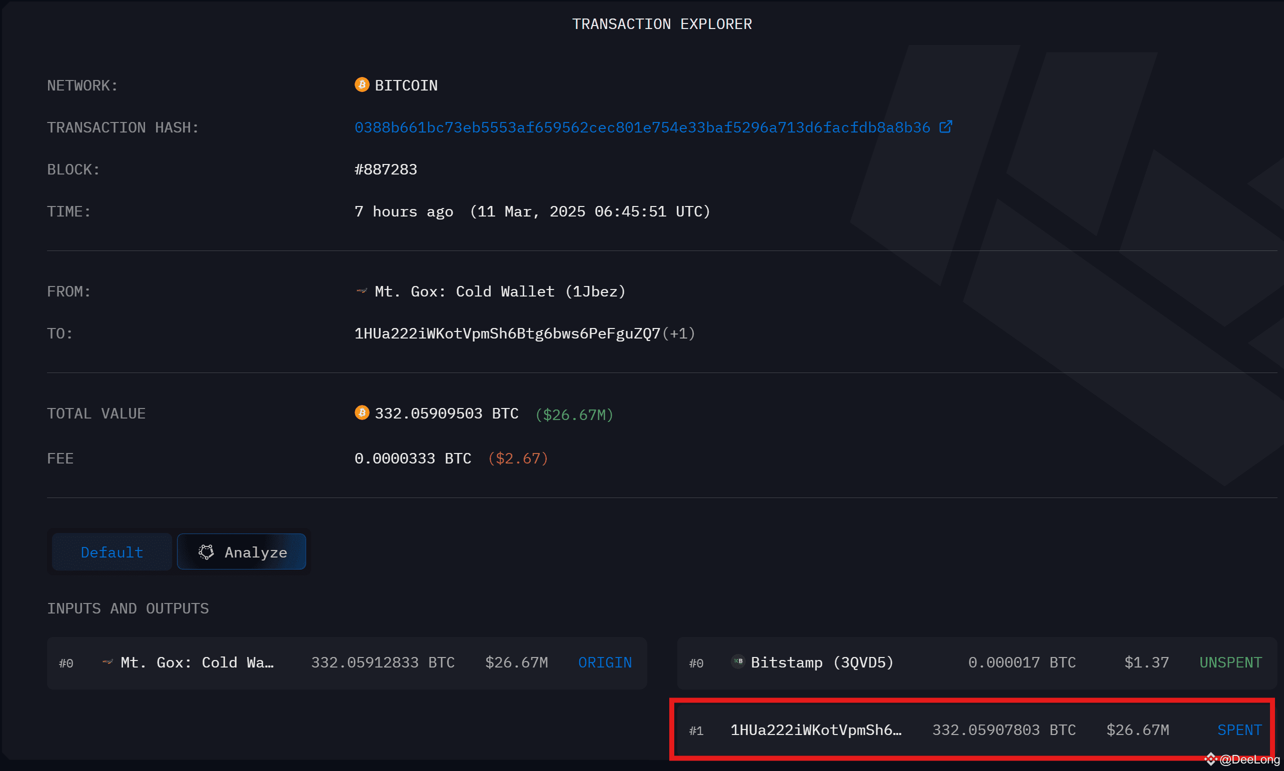Select output #0 amount 0.000017 BTC

tap(1022, 662)
